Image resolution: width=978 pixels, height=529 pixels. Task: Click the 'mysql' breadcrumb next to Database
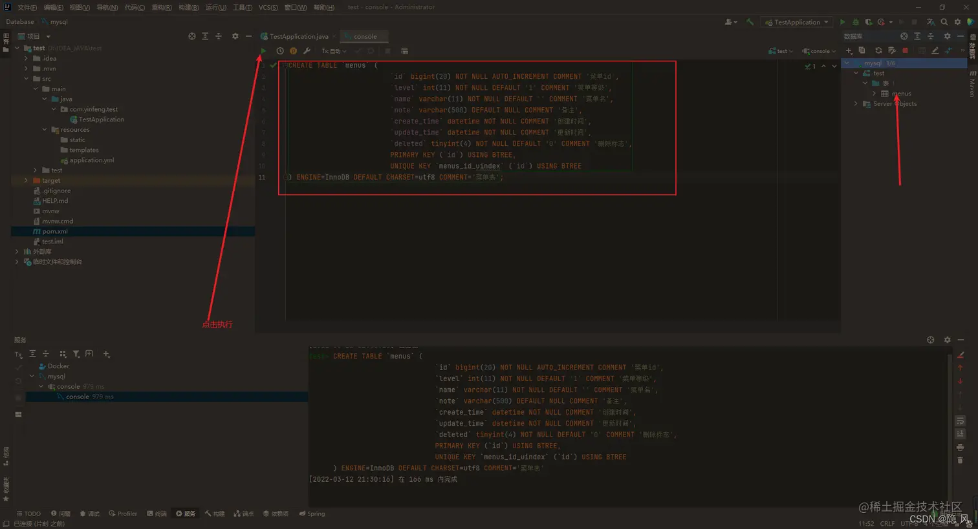tap(59, 22)
